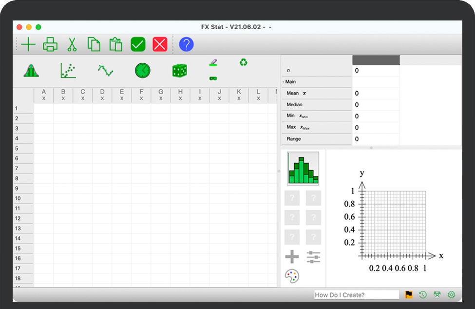Click the scissors Cut icon
This screenshot has width=475, height=309.
(x=72, y=44)
